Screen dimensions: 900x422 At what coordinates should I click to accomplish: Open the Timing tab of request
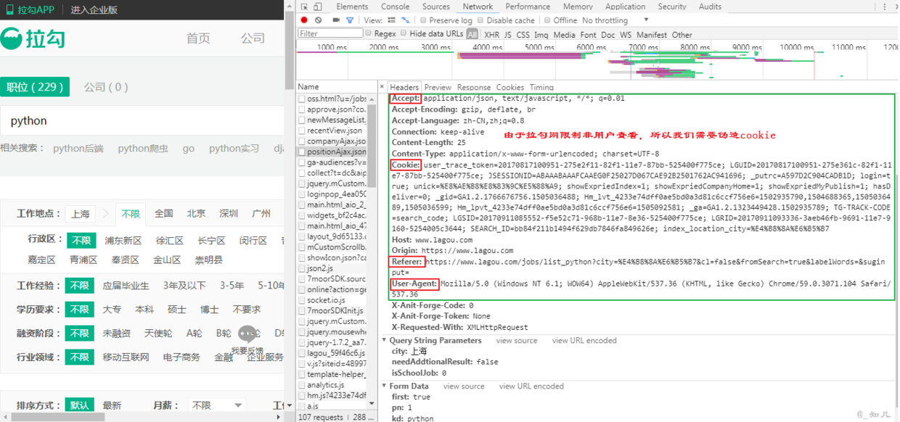(x=541, y=87)
